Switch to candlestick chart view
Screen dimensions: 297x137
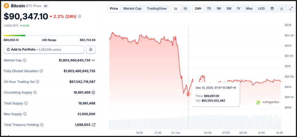pyautogui.click(x=185, y=9)
